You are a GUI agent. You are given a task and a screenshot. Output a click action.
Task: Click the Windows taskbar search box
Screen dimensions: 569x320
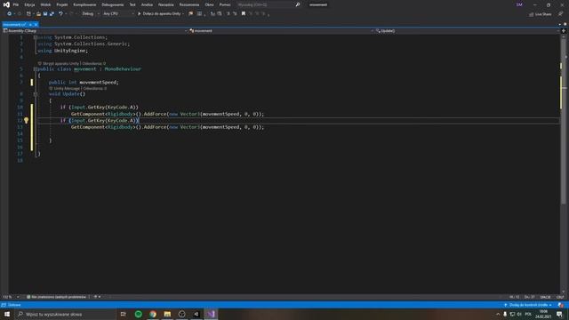65,314
